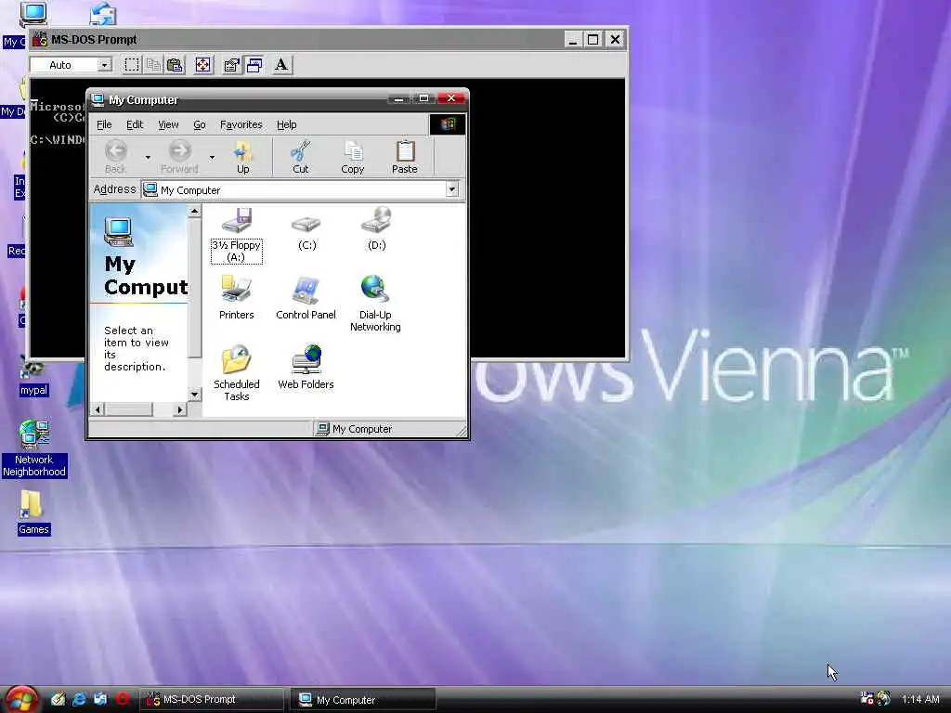The height and width of the screenshot is (713, 951).
Task: Minimize the My Computer window
Action: [x=398, y=98]
